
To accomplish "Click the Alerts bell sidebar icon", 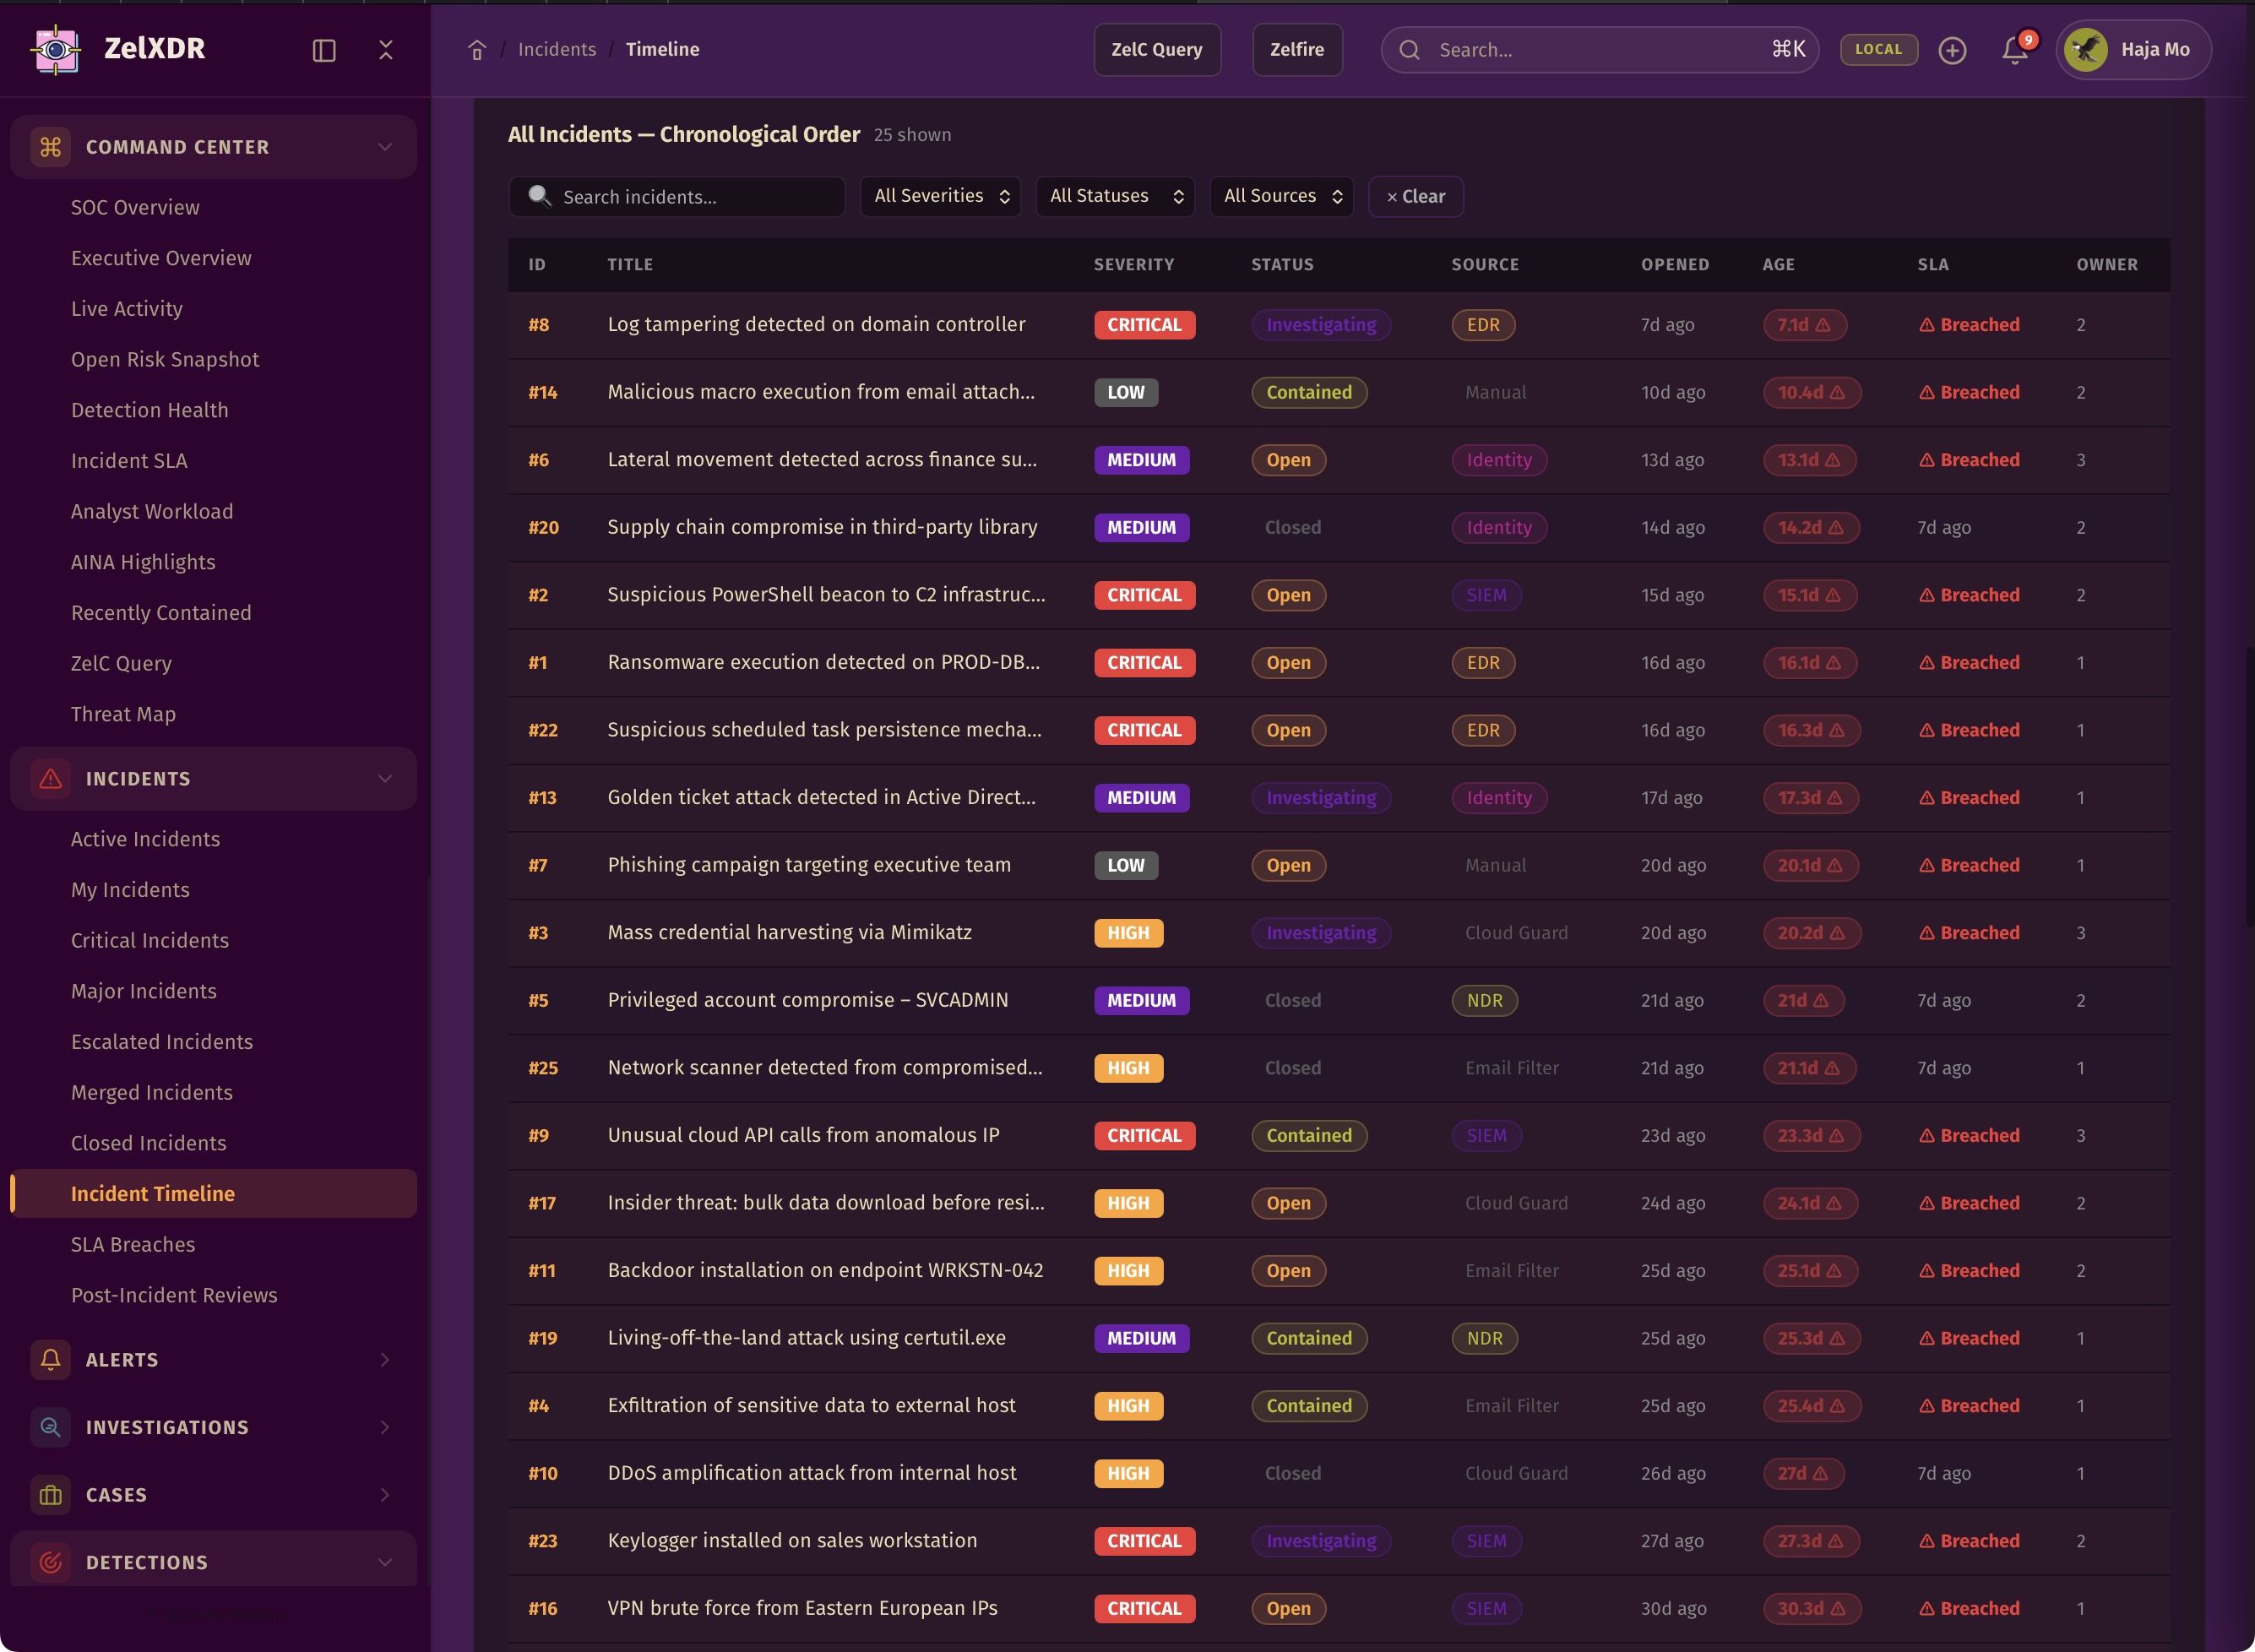I will pyautogui.click(x=50, y=1360).
